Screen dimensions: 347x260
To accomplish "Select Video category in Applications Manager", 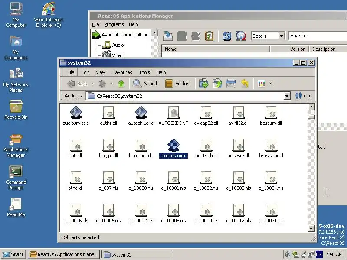I will point(113,55).
